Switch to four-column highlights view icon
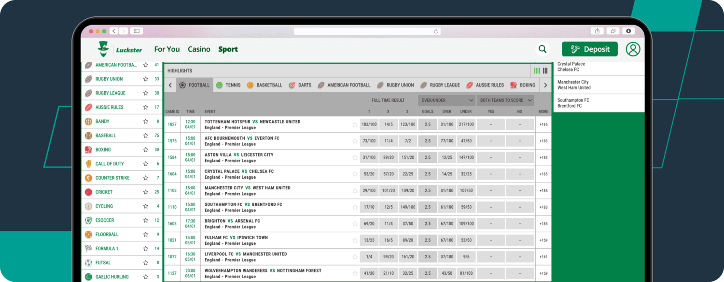This screenshot has height=282, width=724. tap(537, 70)
